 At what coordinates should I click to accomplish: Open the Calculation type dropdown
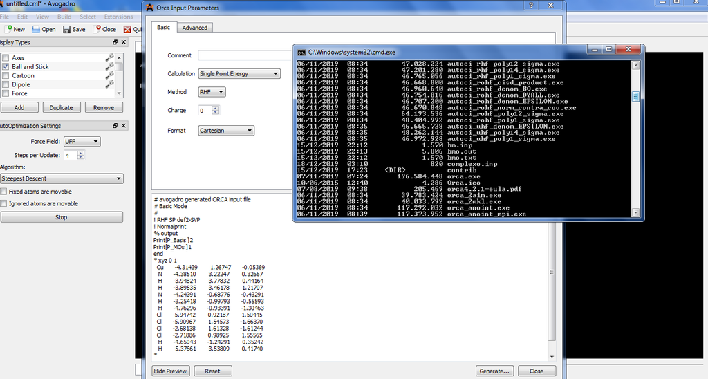(x=239, y=73)
